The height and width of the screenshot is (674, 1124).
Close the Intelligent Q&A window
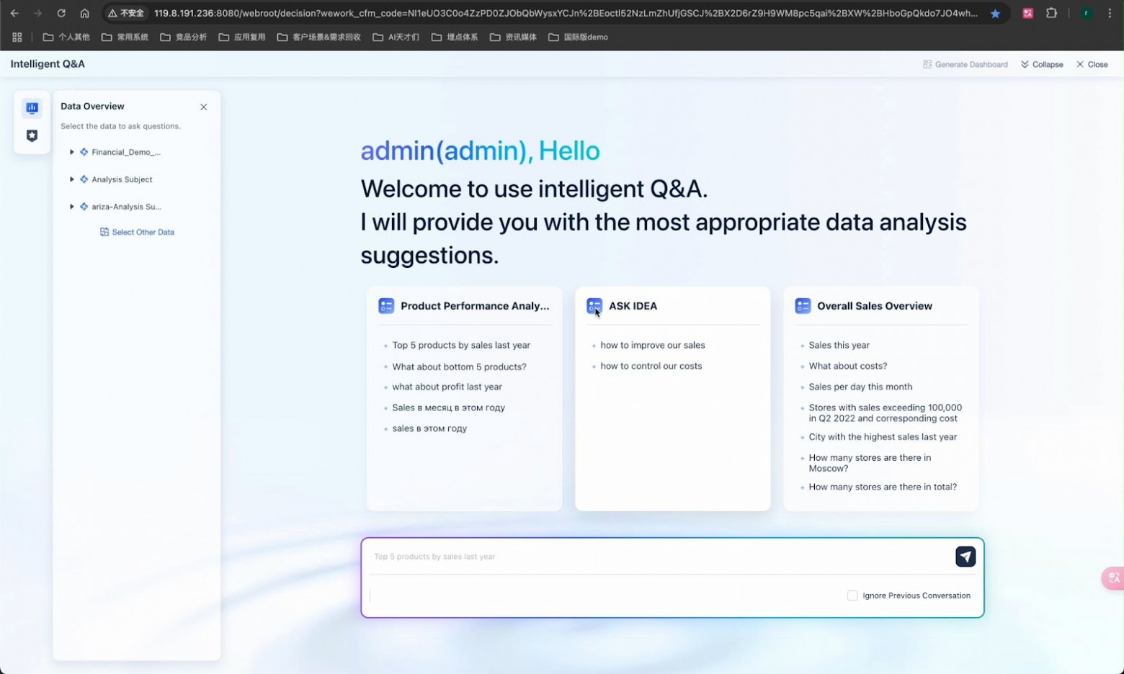coord(1092,64)
